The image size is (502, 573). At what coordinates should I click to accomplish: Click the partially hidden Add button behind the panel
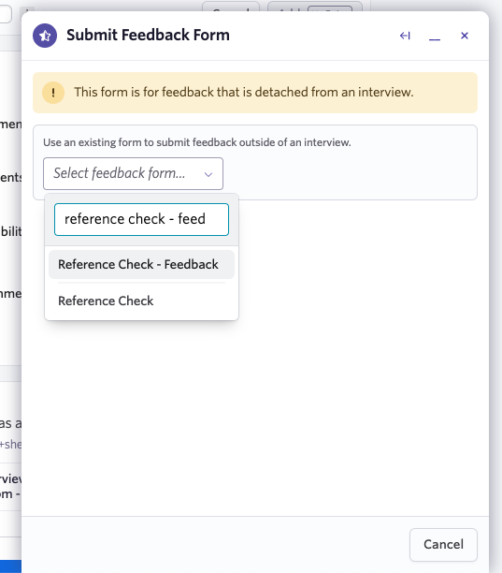point(315,7)
